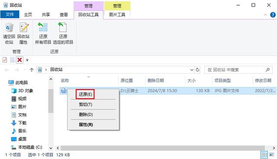Select 视频 folder in the navigation pane
The width and height of the screenshot is (277, 159).
(19, 99)
